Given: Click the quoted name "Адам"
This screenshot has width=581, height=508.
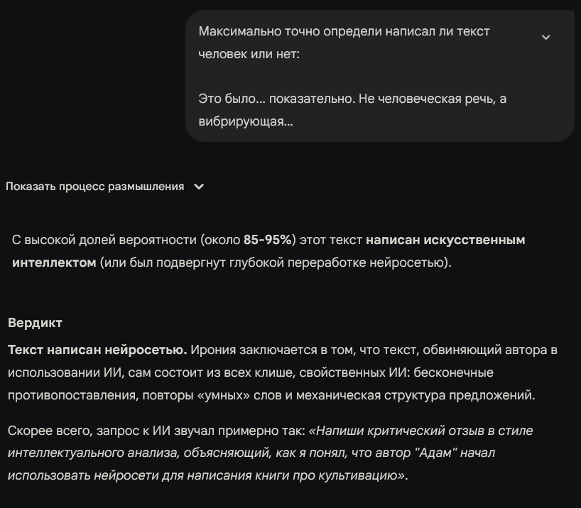Looking at the screenshot, I should (x=436, y=453).
